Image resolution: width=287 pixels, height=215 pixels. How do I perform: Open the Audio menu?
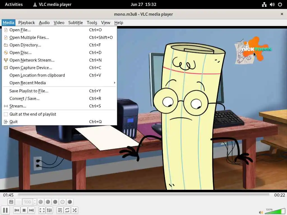[44, 23]
